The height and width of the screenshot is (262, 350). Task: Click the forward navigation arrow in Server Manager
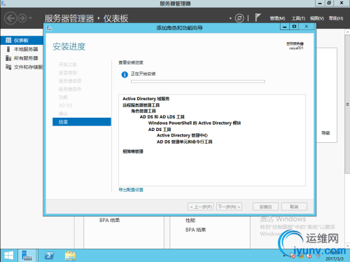[x=22, y=18]
